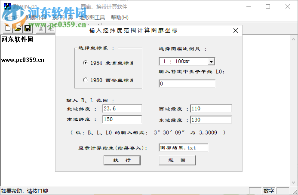
Task: Open the 地形图工具 menu
Action: click(x=92, y=18)
